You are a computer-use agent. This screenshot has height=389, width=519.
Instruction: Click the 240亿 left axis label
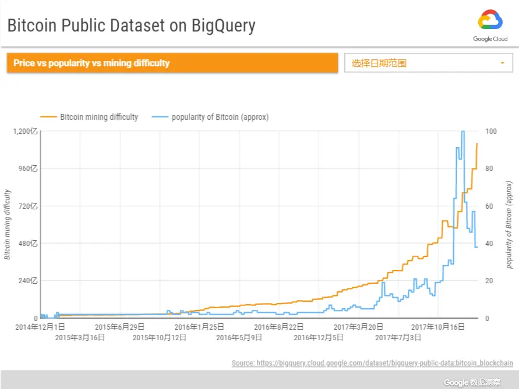28,281
